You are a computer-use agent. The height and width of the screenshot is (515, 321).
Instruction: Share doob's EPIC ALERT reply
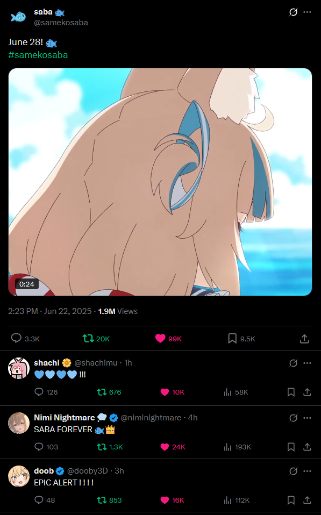click(x=307, y=500)
